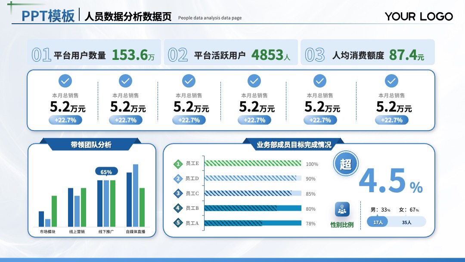Select the green bar in the 市场模块 group
Screen dimensions: 465x262
(54, 211)
